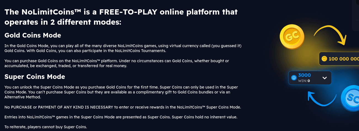Viewport: 359px width, 131px height.
Task: Open the Gold Coins 100 000 000 balance box
Action: (x=339, y=59)
